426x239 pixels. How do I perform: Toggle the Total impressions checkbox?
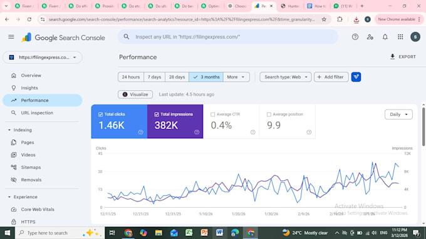coord(157,114)
